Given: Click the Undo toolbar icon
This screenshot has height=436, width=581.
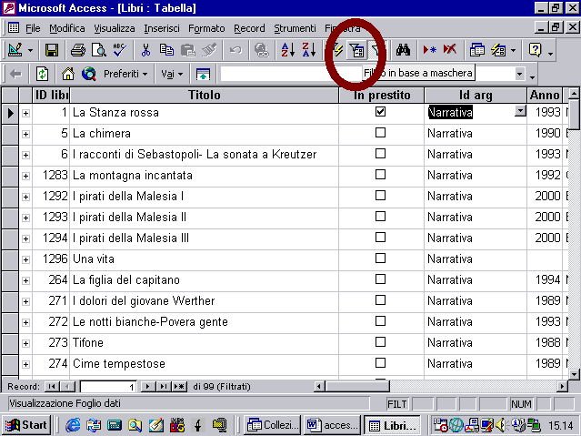Looking at the screenshot, I should coord(235,50).
